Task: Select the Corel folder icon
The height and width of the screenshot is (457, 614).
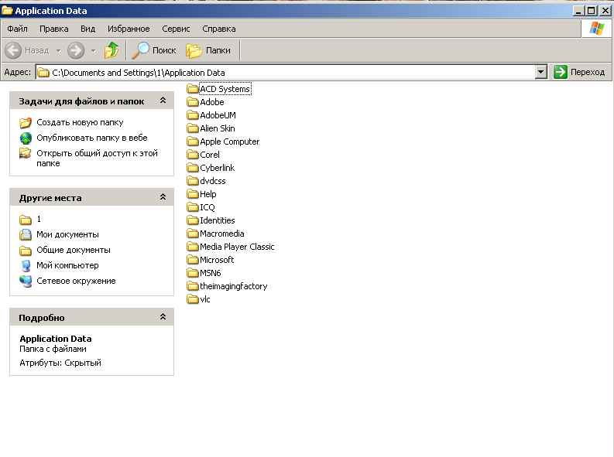Action: point(192,155)
